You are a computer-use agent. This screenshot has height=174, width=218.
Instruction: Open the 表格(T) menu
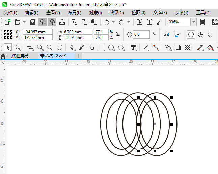181,13
